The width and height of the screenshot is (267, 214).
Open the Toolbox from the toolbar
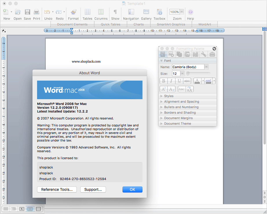click(x=159, y=12)
